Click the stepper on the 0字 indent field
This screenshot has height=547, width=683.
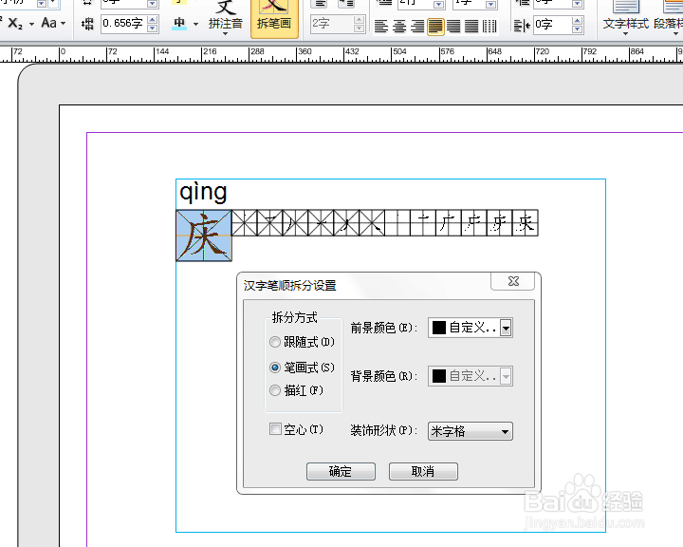point(577,25)
